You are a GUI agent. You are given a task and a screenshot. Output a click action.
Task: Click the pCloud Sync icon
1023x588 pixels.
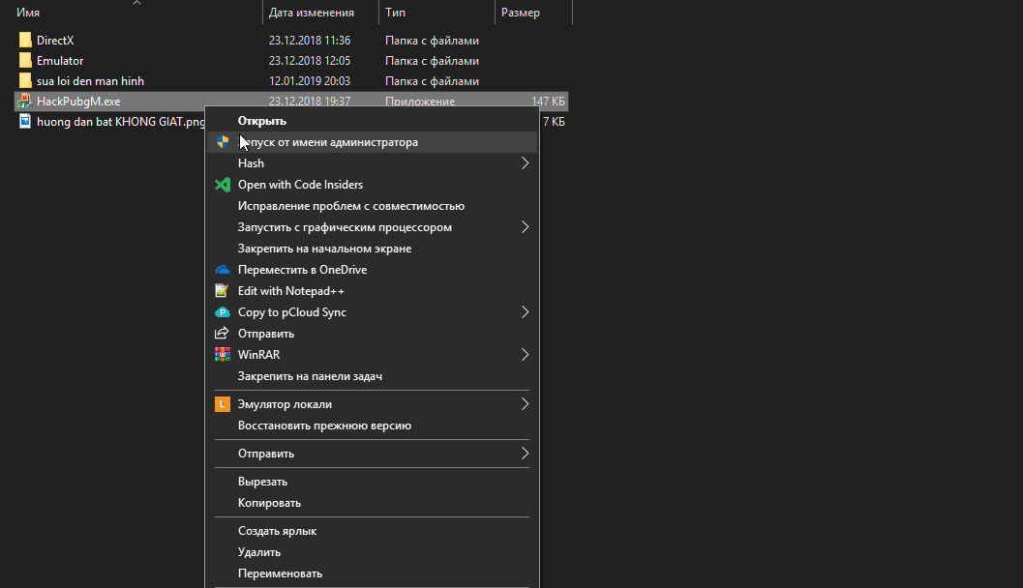(x=223, y=312)
